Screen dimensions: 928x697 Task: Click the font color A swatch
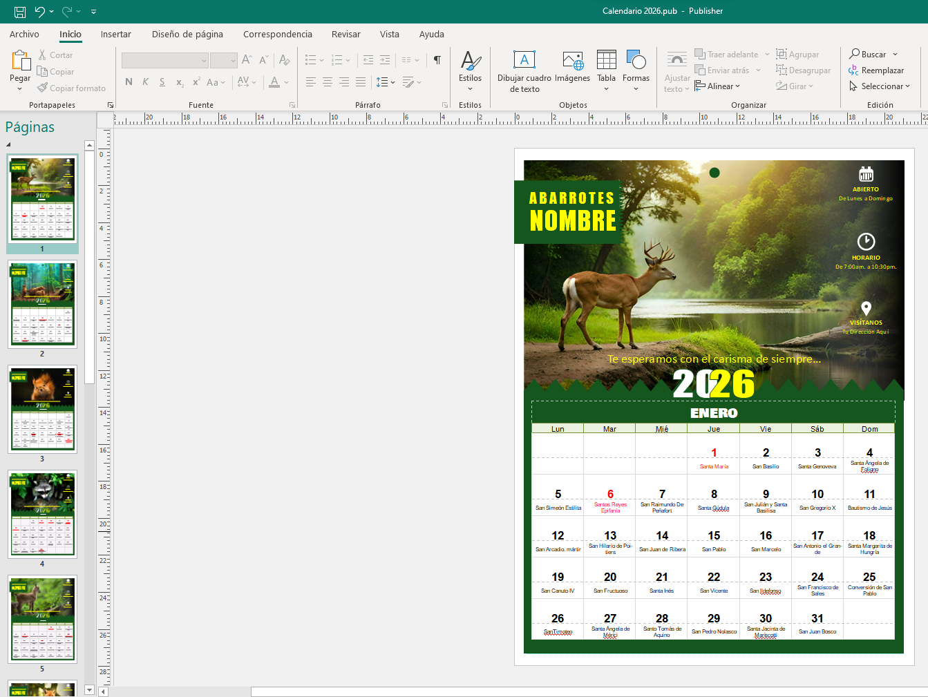274,82
